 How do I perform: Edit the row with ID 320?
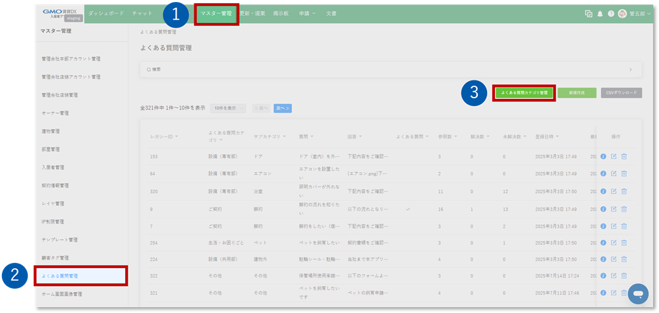(614, 191)
